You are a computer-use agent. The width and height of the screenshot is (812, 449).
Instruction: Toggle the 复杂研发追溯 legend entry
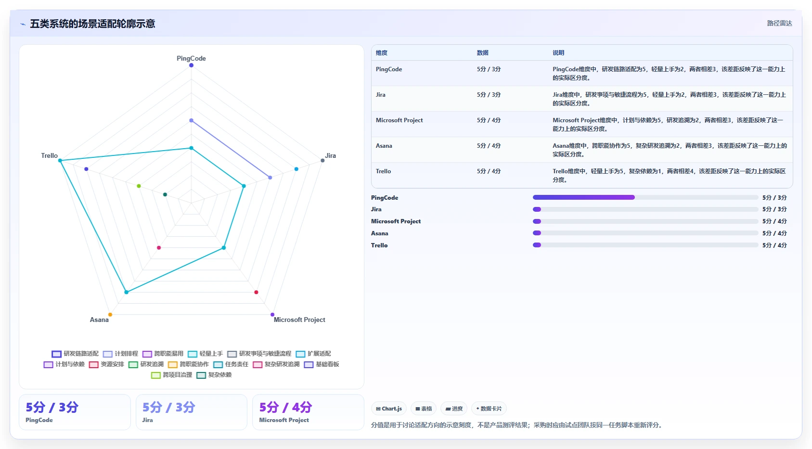click(276, 364)
